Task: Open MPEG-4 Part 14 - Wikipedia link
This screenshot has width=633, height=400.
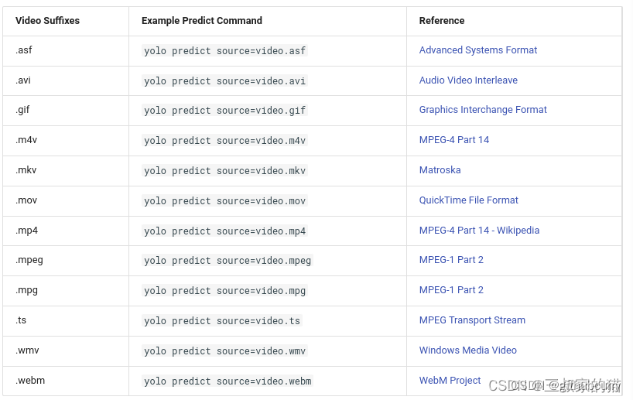Action: [x=479, y=231]
